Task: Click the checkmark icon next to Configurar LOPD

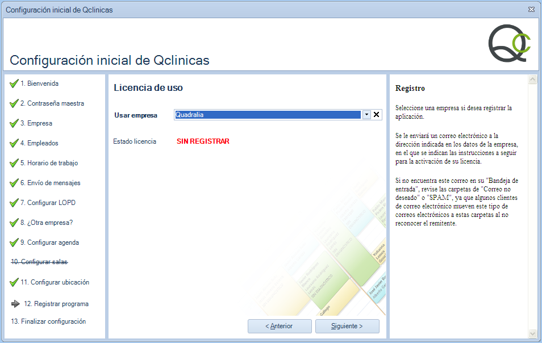Action: tap(14, 203)
